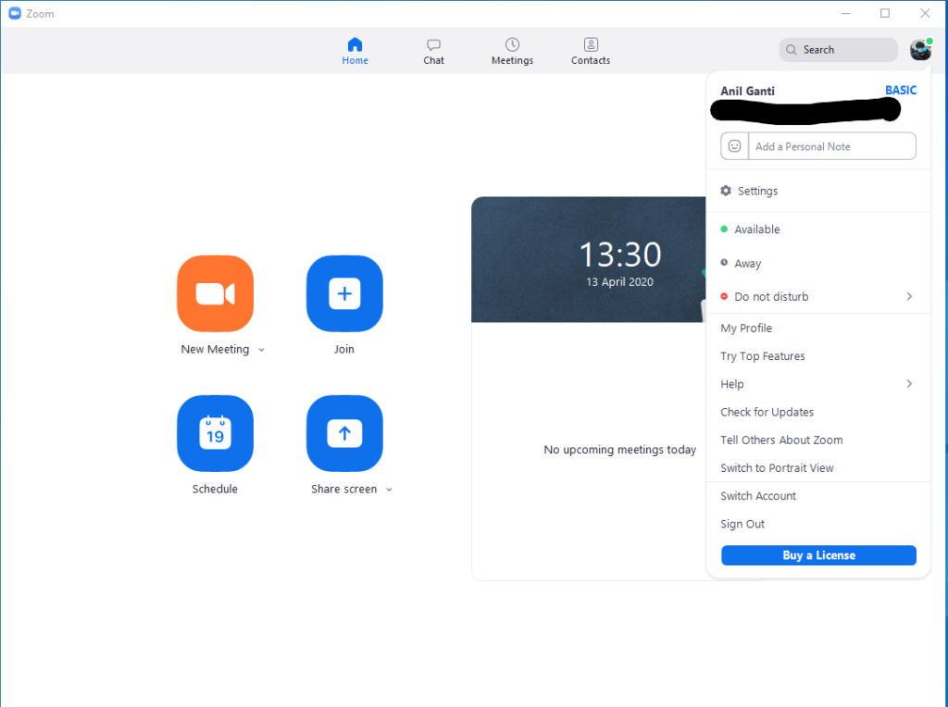Click the profile avatar picture

(x=920, y=50)
